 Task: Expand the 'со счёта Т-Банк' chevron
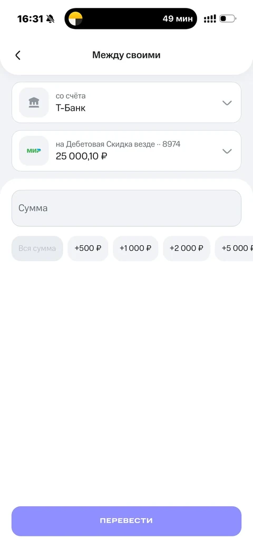click(227, 103)
